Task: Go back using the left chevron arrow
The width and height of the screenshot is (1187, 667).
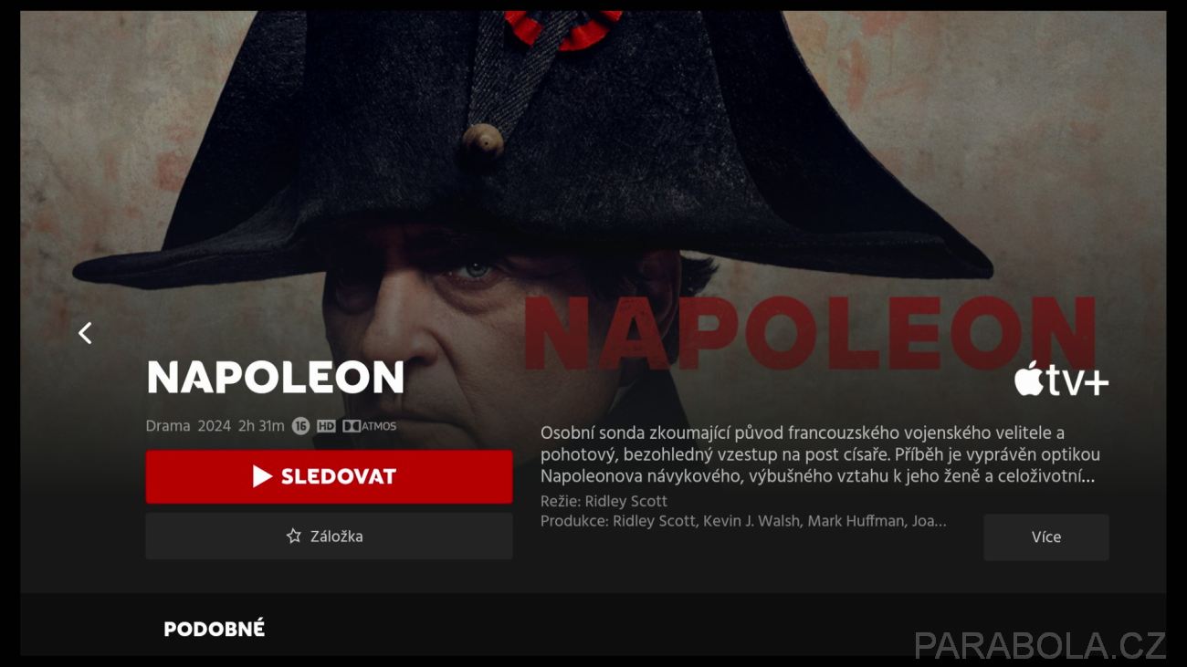Action: [x=85, y=333]
